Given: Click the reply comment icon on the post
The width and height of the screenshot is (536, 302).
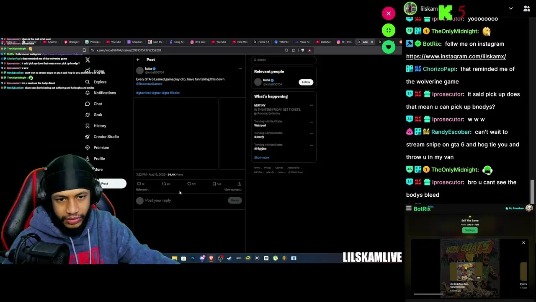Looking at the screenshot, I should coord(139,184).
